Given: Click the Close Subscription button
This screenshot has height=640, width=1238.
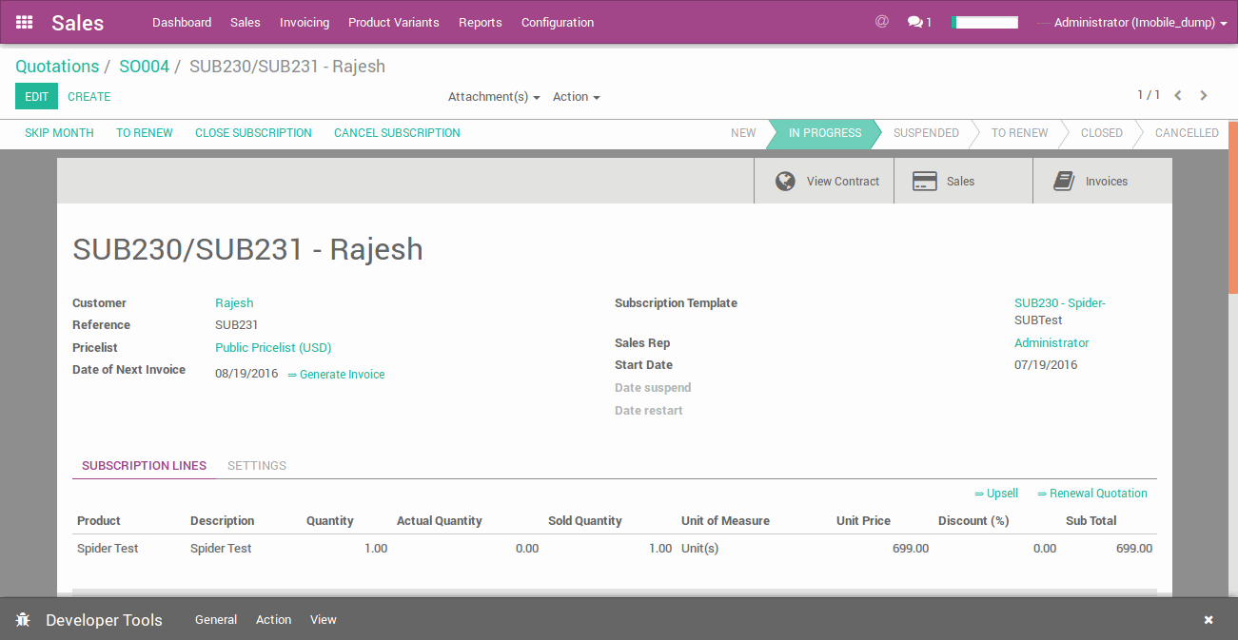Looking at the screenshot, I should pos(253,133).
